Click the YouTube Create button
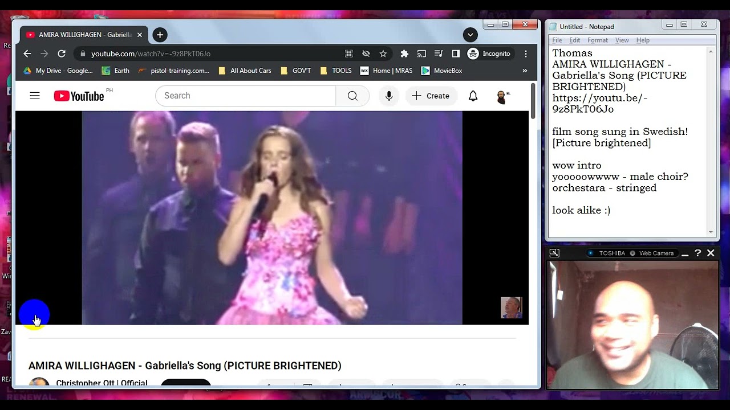 (431, 96)
